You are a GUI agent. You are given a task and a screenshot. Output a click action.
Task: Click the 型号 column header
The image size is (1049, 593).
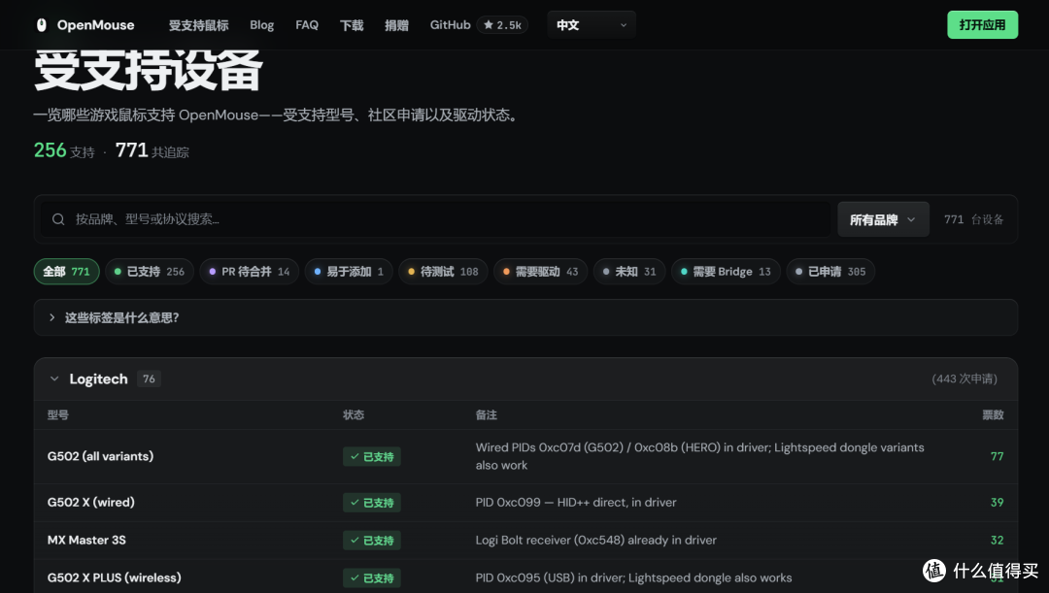[58, 415]
